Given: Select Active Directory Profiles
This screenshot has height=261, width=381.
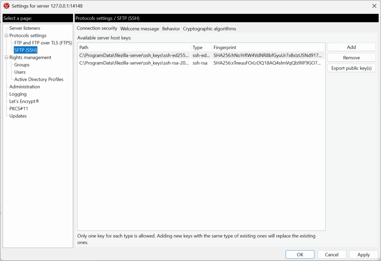Looking at the screenshot, I should 38,79.
